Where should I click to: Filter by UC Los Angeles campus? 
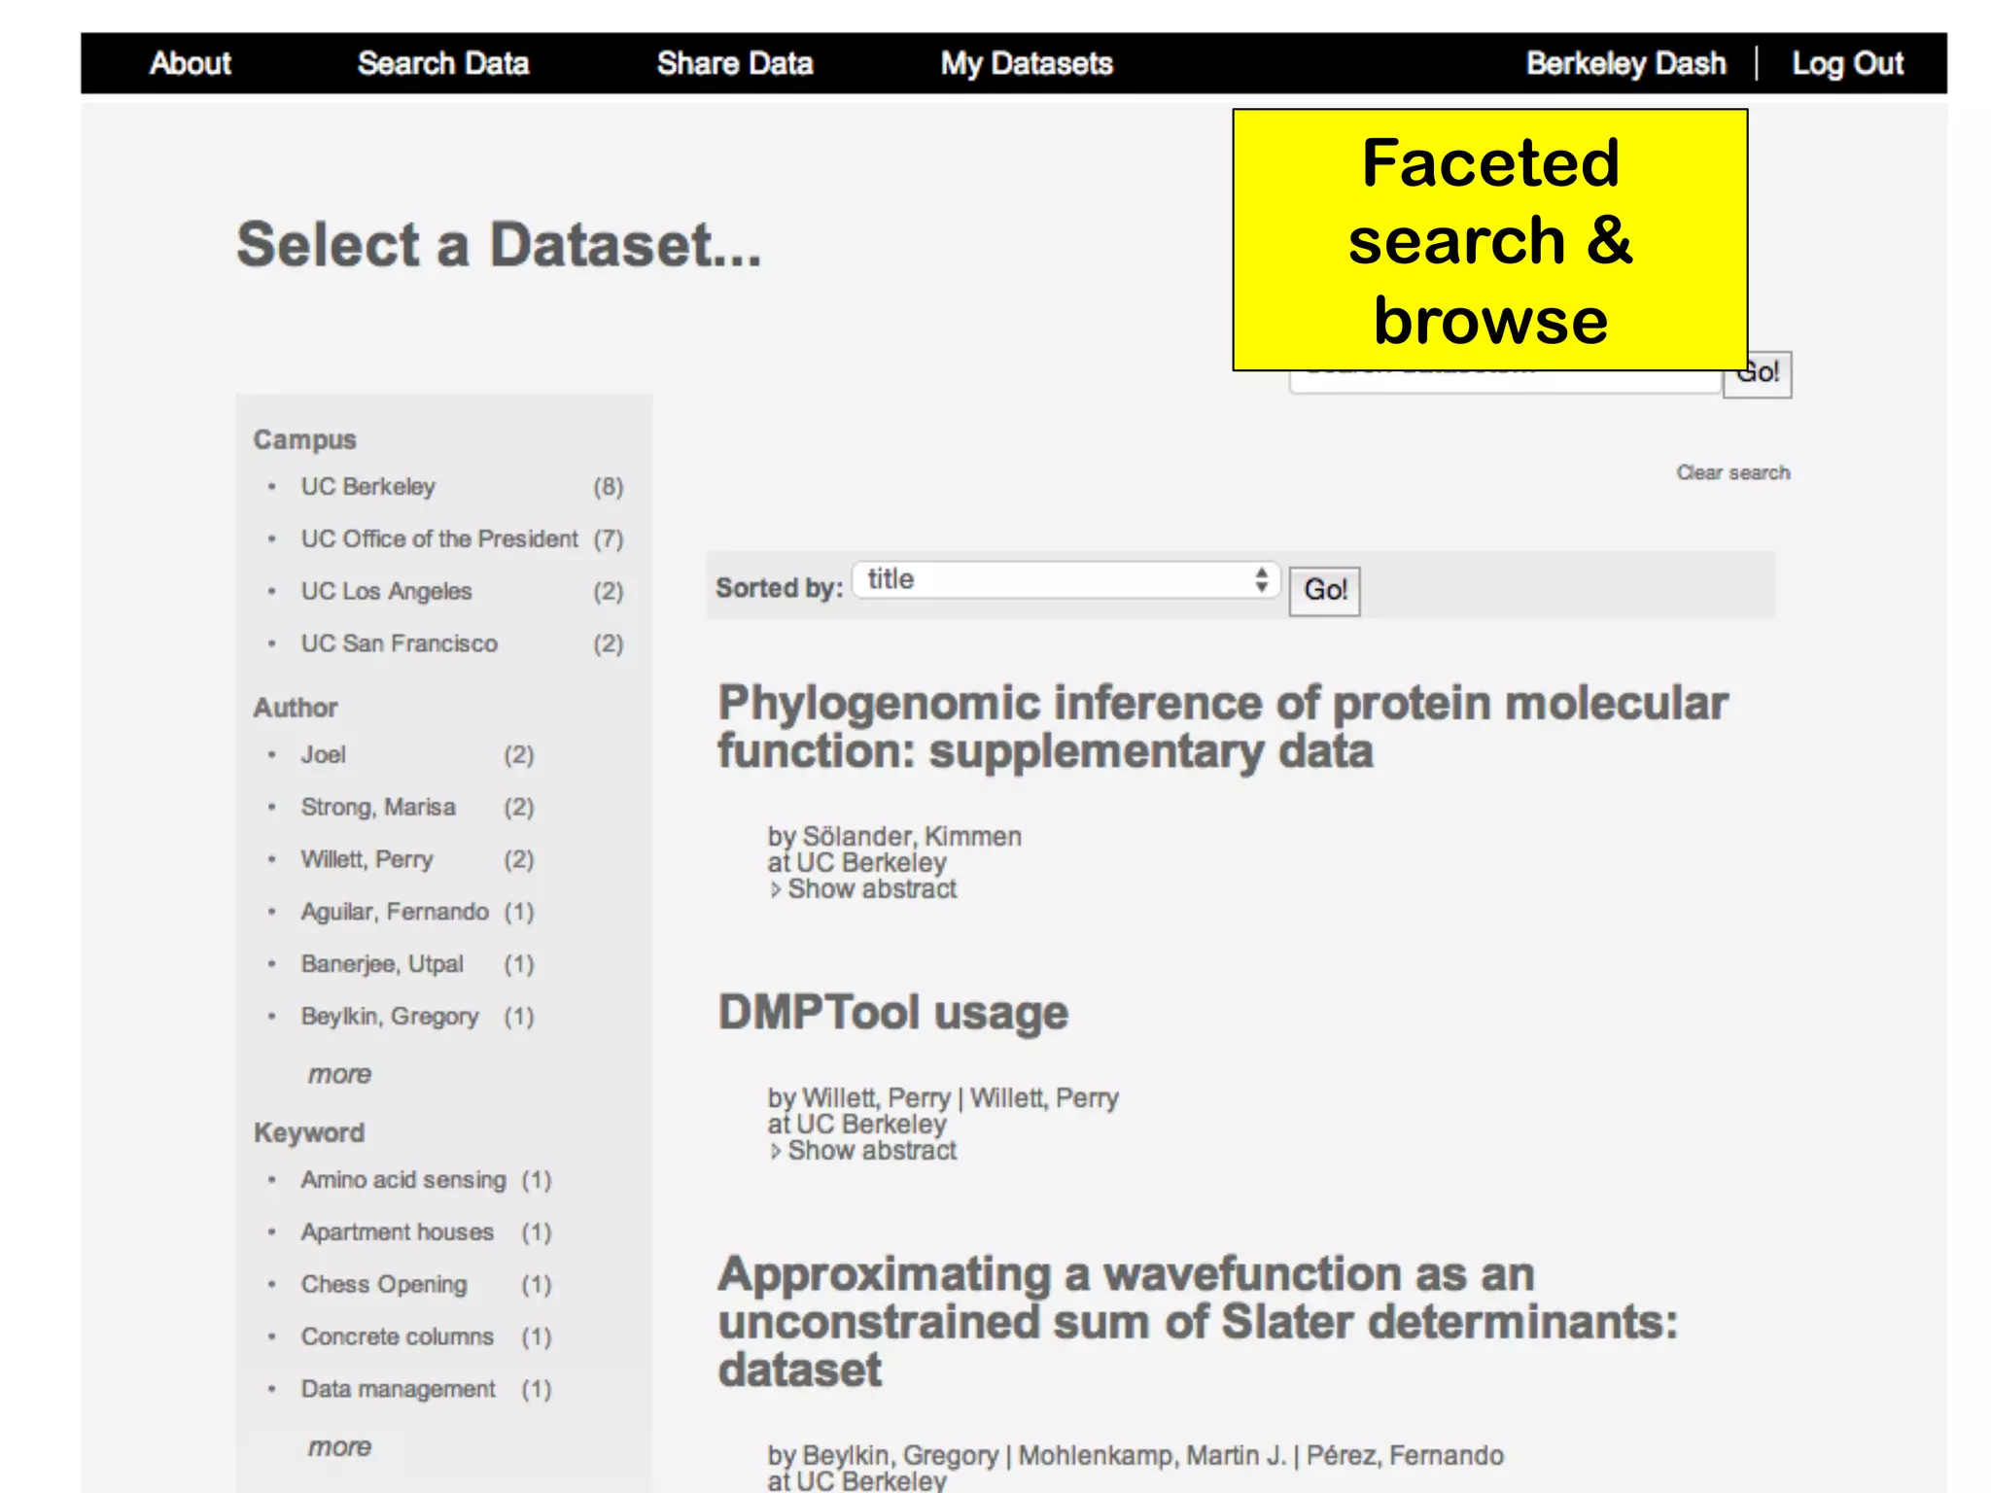point(386,591)
